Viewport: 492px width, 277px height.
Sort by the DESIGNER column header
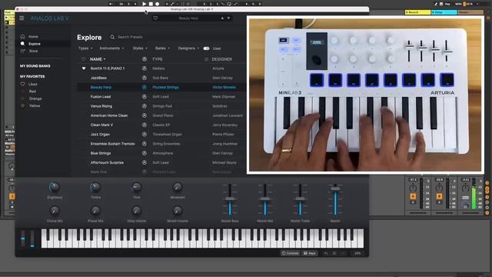click(x=222, y=59)
